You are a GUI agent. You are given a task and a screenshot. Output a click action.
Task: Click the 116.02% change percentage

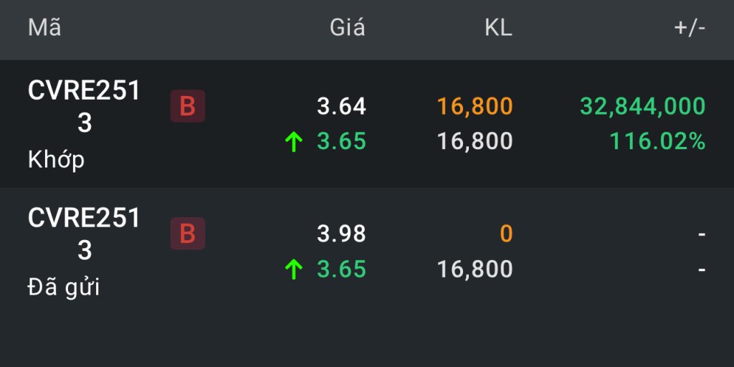tap(657, 142)
